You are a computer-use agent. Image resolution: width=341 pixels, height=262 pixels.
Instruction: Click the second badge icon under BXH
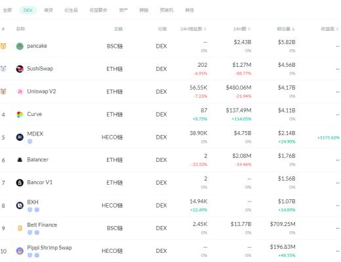tap(37, 210)
